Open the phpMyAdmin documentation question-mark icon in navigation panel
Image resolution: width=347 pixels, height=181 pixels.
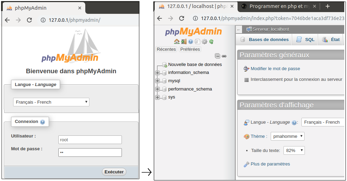191,41
